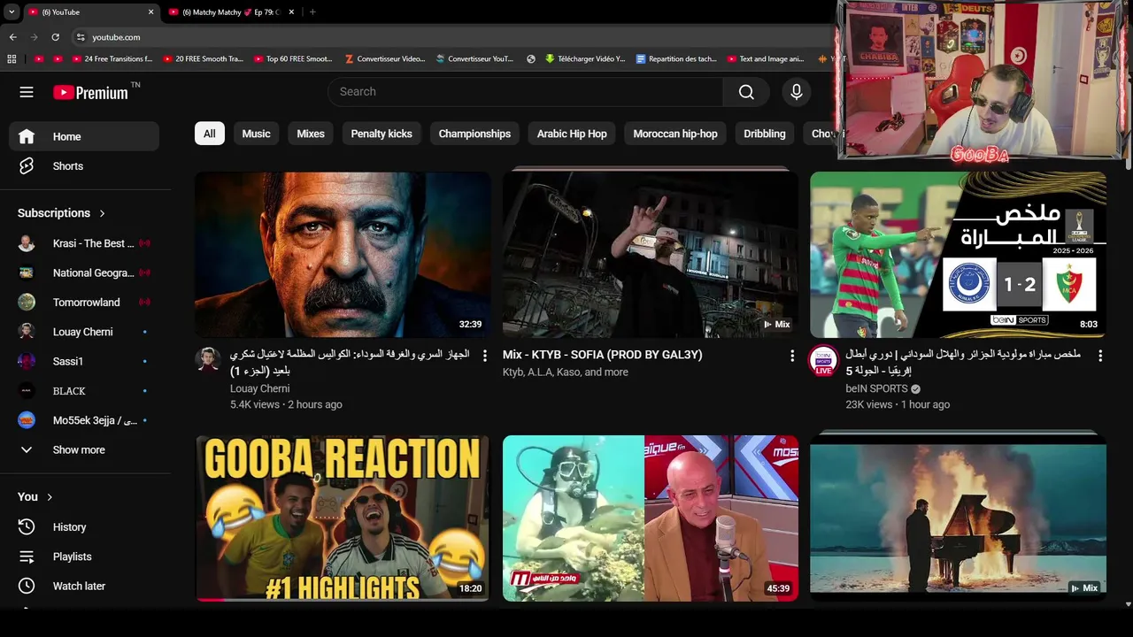Click the youtube.com address bar

tap(451, 37)
